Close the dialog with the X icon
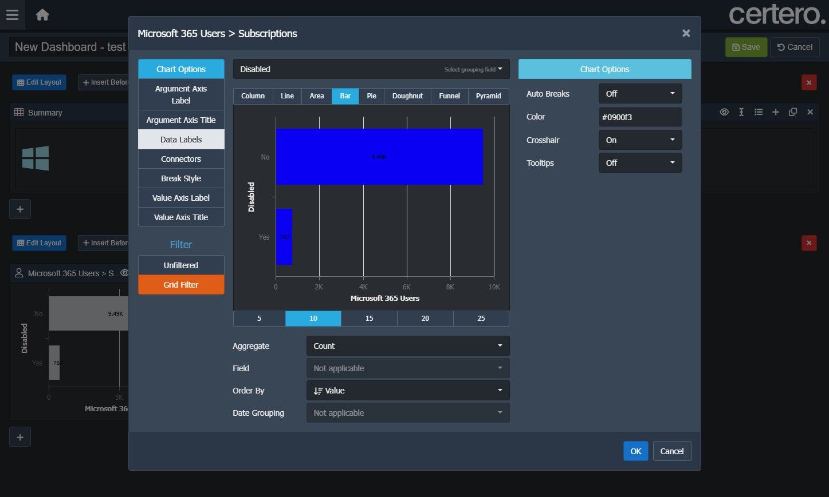The image size is (829, 497). (686, 33)
